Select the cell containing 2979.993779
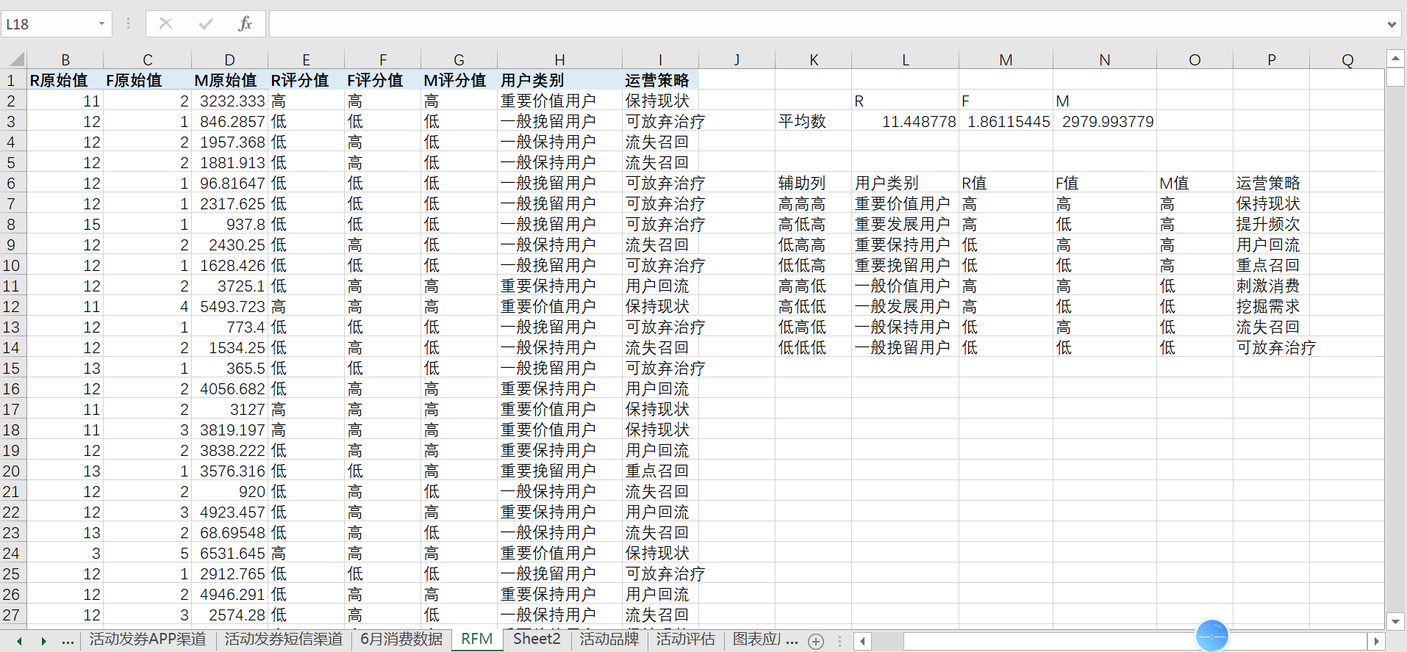The height and width of the screenshot is (652, 1407). coord(1105,121)
